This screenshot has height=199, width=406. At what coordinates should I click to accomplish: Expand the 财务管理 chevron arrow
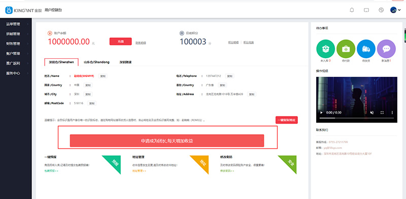coord(27,44)
